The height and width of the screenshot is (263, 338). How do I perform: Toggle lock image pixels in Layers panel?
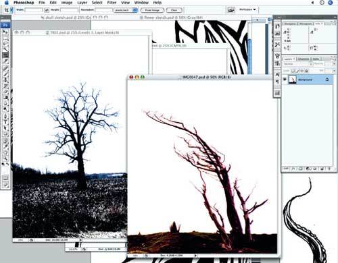pyautogui.click(x=297, y=71)
